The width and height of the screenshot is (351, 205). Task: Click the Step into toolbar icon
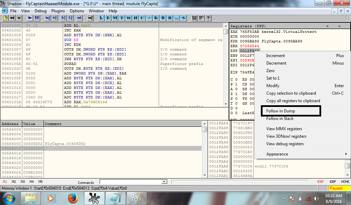tap(48, 18)
